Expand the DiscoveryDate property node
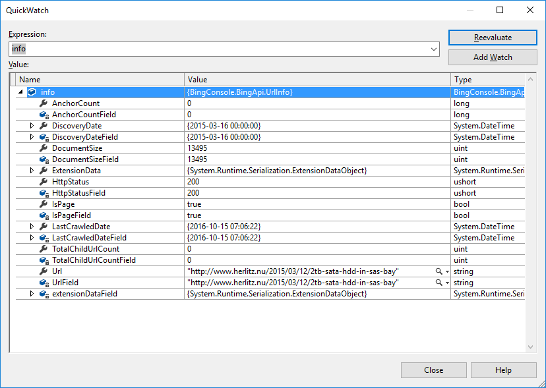546x388 pixels. click(x=32, y=126)
